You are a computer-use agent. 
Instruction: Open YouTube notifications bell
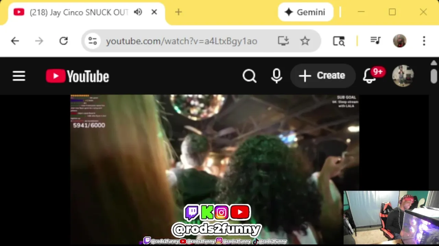pos(370,76)
